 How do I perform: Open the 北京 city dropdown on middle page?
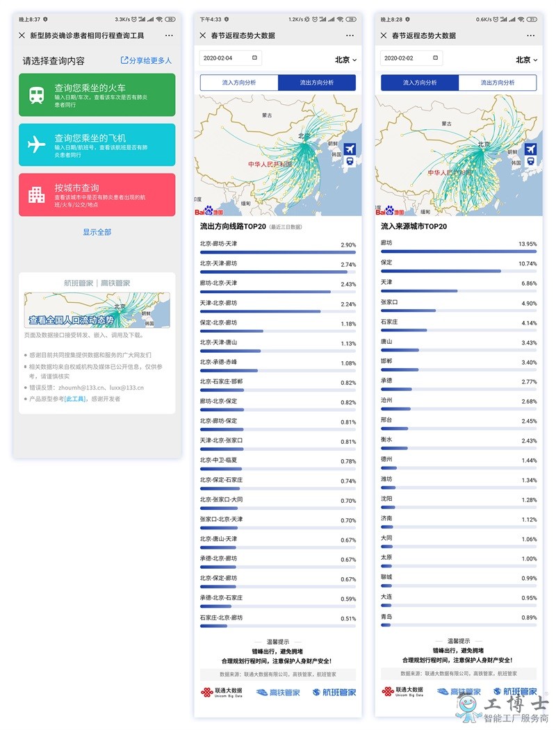coord(344,59)
